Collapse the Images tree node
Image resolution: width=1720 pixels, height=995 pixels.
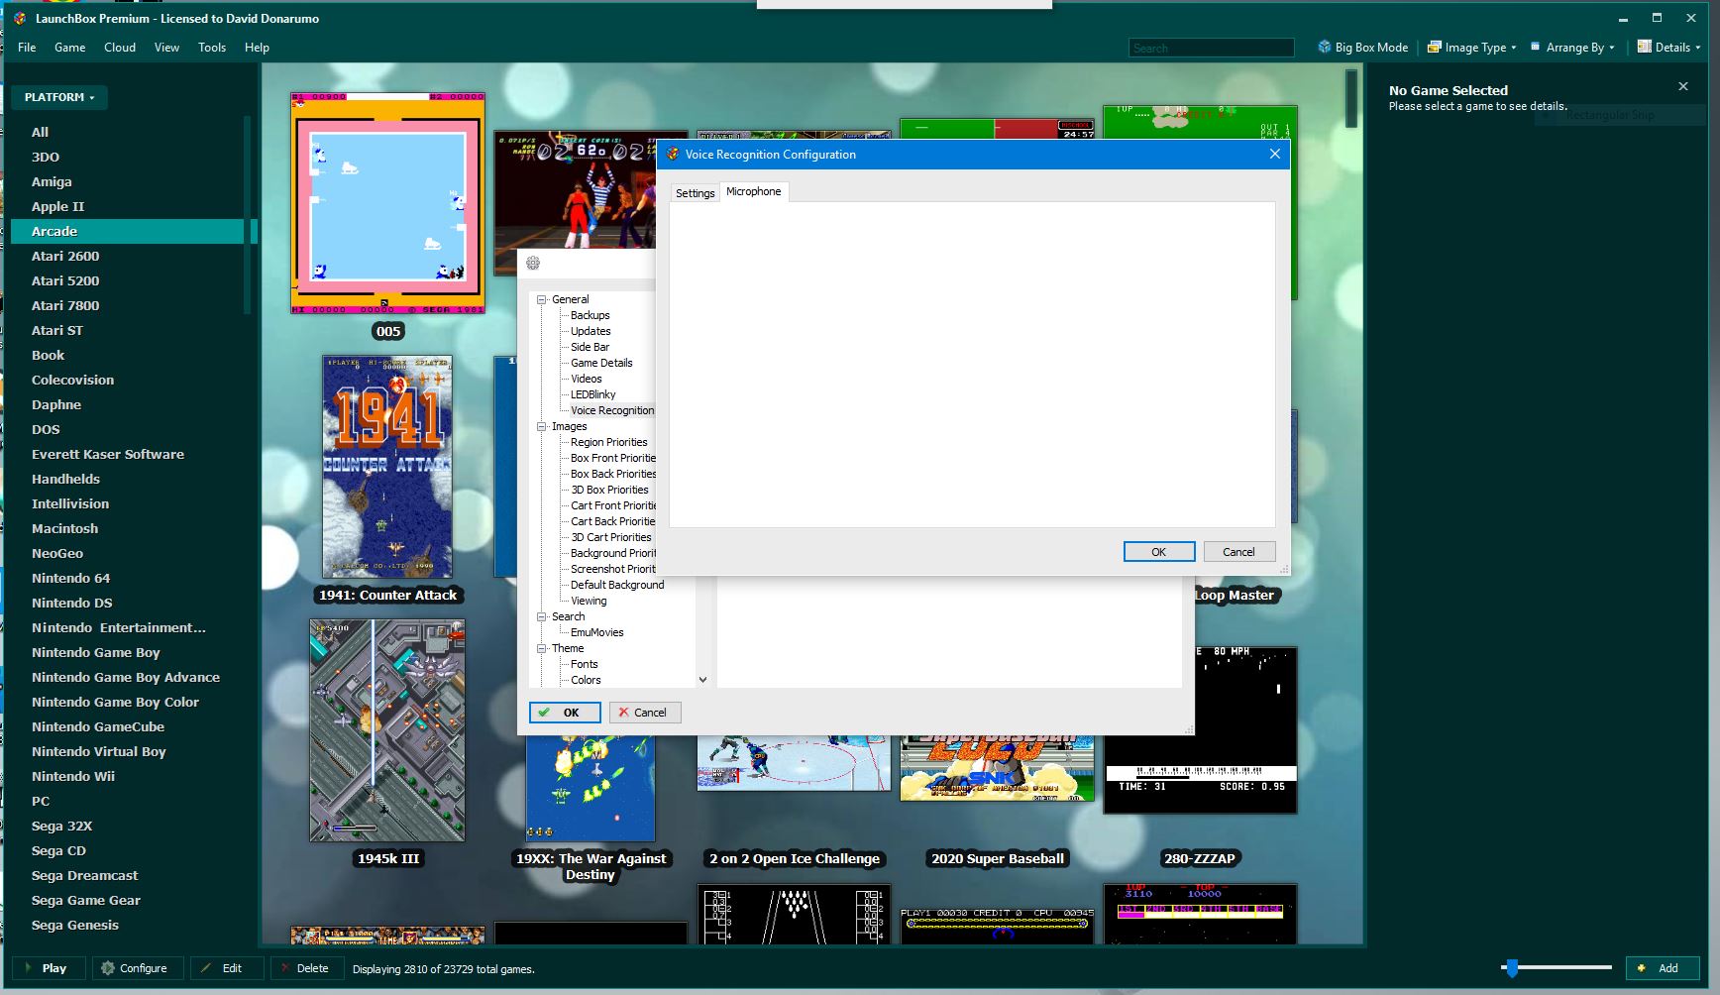tap(542, 426)
